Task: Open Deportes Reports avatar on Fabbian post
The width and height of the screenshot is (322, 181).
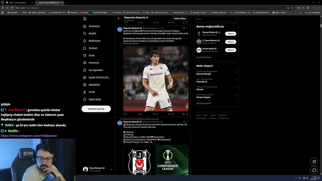Action: (120, 29)
